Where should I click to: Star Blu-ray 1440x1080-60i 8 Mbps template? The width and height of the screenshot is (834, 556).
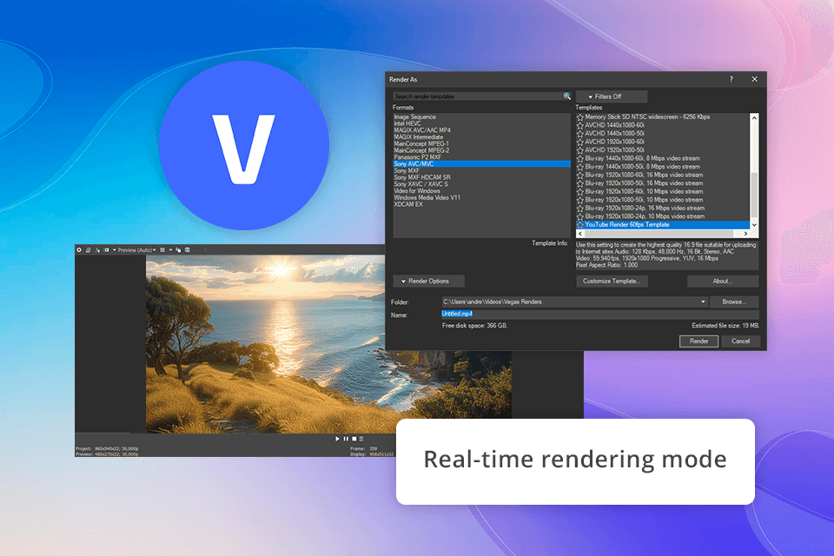pos(580,159)
